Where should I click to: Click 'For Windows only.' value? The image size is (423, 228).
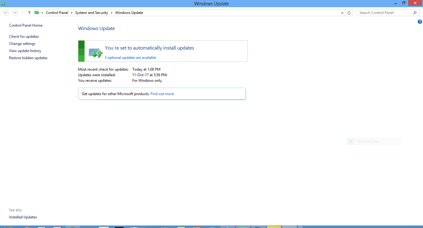[x=147, y=81]
